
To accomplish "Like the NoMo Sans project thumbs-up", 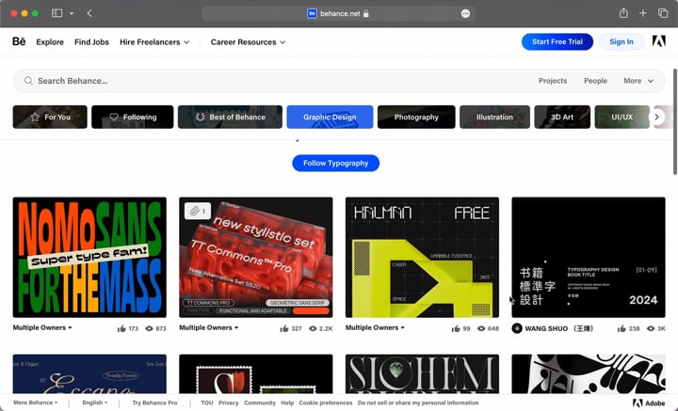I will (121, 328).
